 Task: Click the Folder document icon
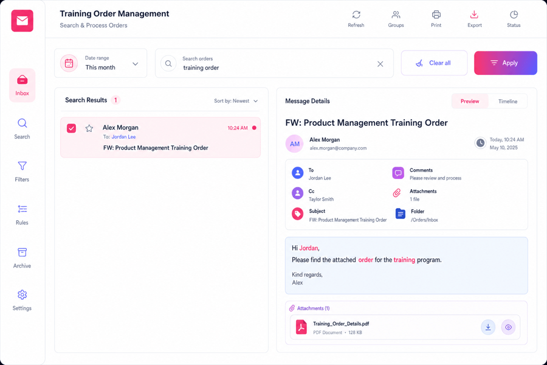(401, 214)
